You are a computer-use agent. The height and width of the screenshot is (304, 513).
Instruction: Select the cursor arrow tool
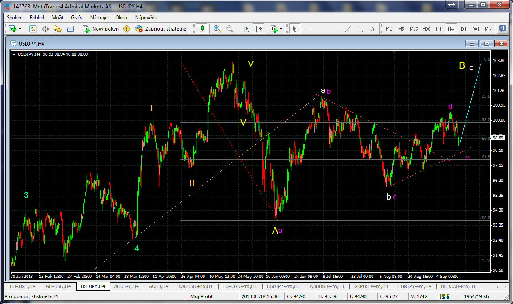click(x=294, y=29)
